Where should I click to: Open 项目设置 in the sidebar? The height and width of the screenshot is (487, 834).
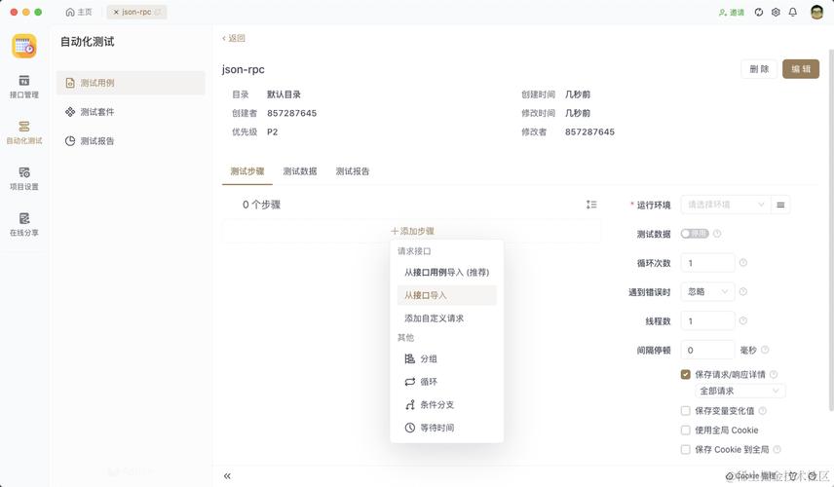click(x=24, y=178)
